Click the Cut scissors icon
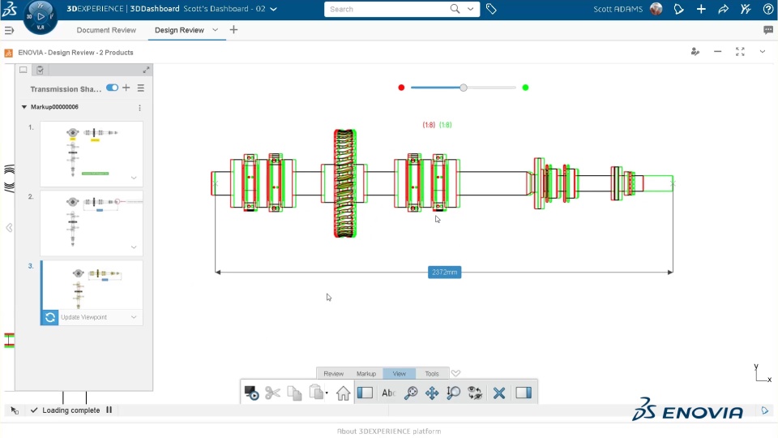Viewport: 778px width, 438px height. (x=272, y=393)
